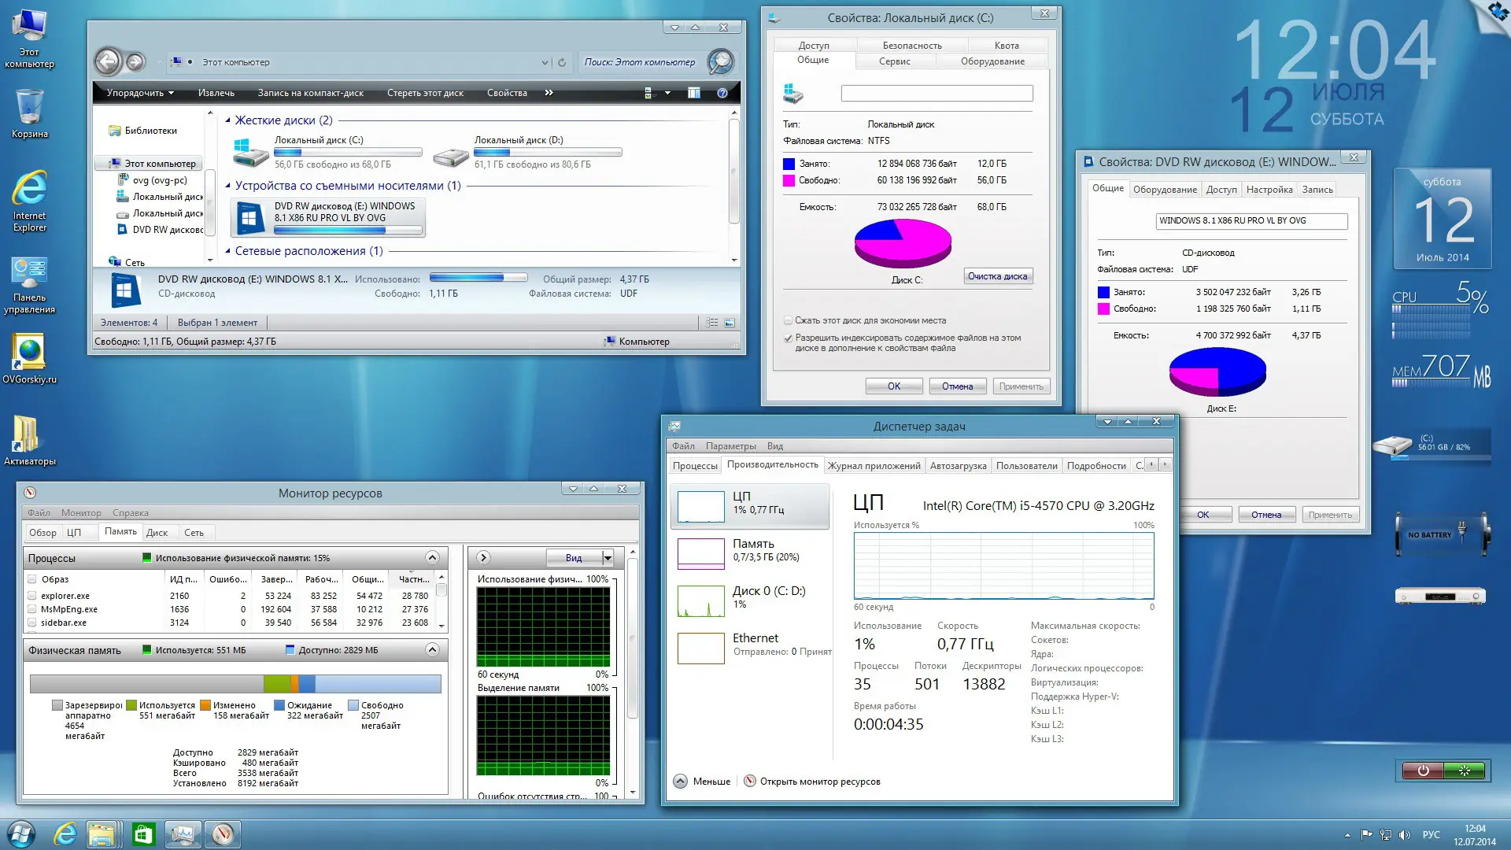Image resolution: width=1511 pixels, height=850 pixels.
Task: Click Explorer's refresh address button
Action: (x=562, y=62)
